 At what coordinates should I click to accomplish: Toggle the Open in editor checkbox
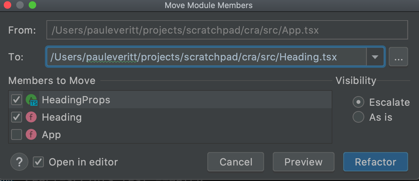coord(39,162)
